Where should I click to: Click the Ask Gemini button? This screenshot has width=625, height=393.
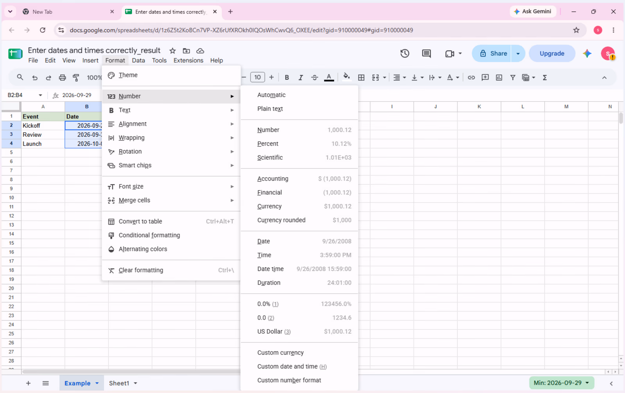[x=533, y=11]
